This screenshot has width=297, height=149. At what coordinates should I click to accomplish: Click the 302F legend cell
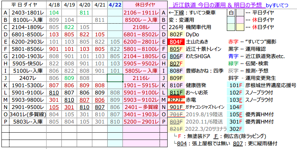[x=236, y=129]
